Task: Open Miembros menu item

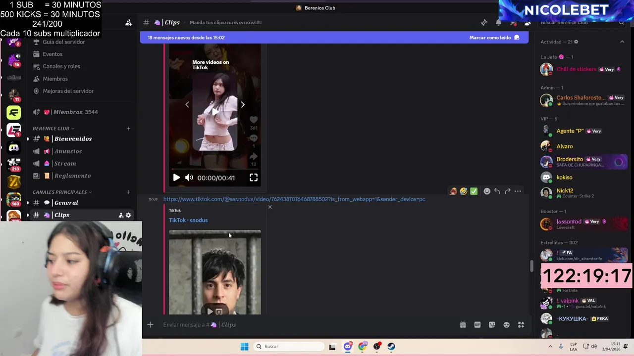Action: coord(82,79)
